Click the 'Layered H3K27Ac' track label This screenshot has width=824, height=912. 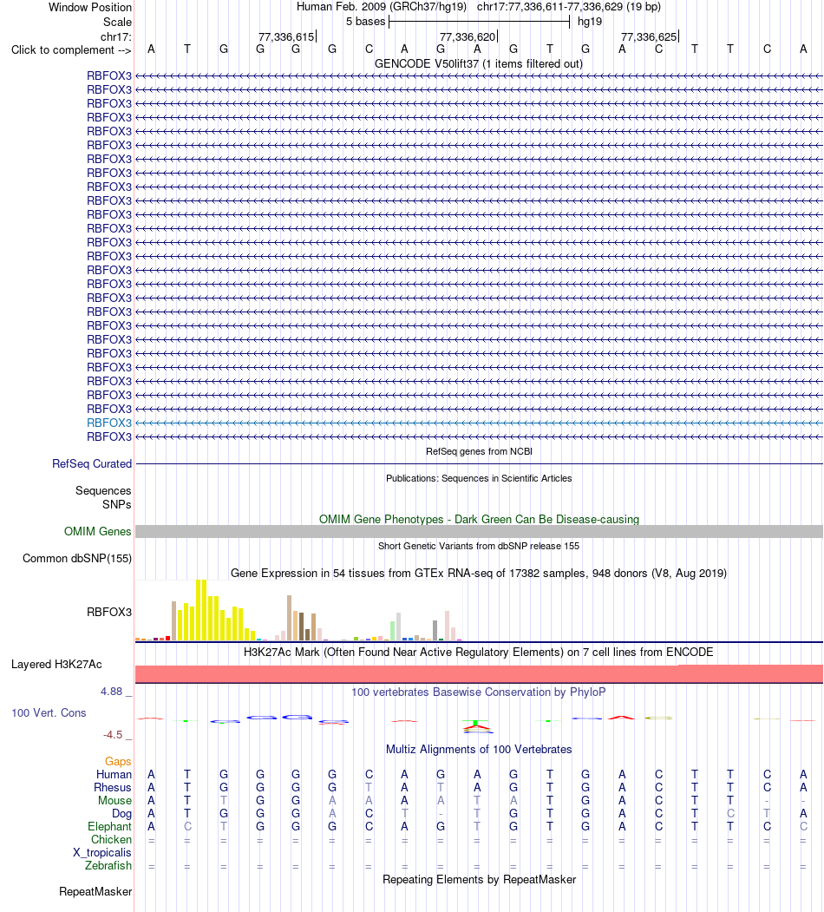point(56,664)
